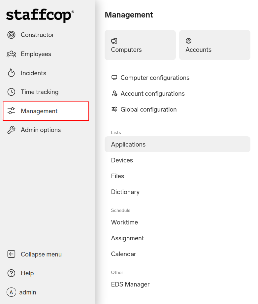
Task: Click the Incidents flame icon
Action: [11, 73]
